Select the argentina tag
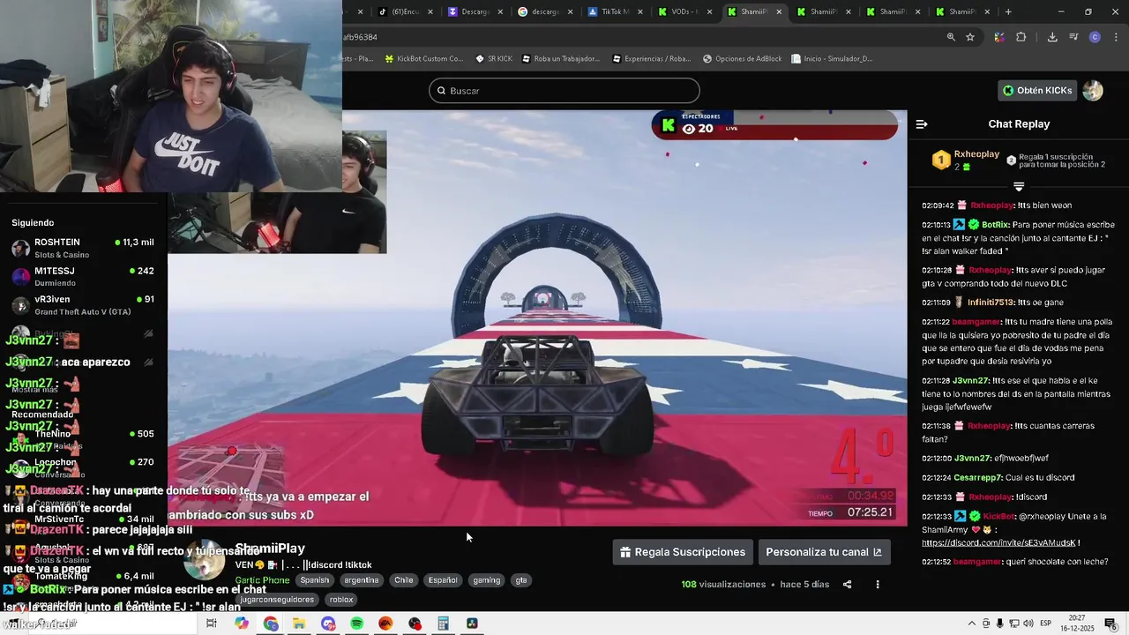Viewport: 1129px width, 635px height. pos(362,580)
